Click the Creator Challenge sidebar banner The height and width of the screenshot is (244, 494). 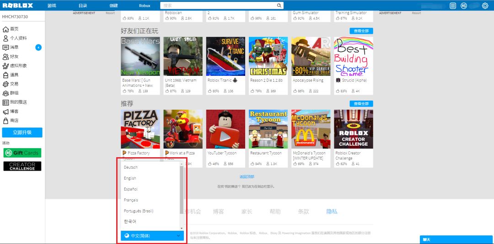click(x=22, y=166)
